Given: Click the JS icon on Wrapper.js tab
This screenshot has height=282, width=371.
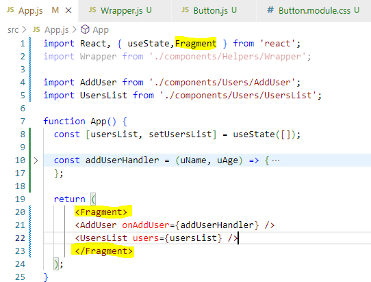Looking at the screenshot, I should 92,10.
